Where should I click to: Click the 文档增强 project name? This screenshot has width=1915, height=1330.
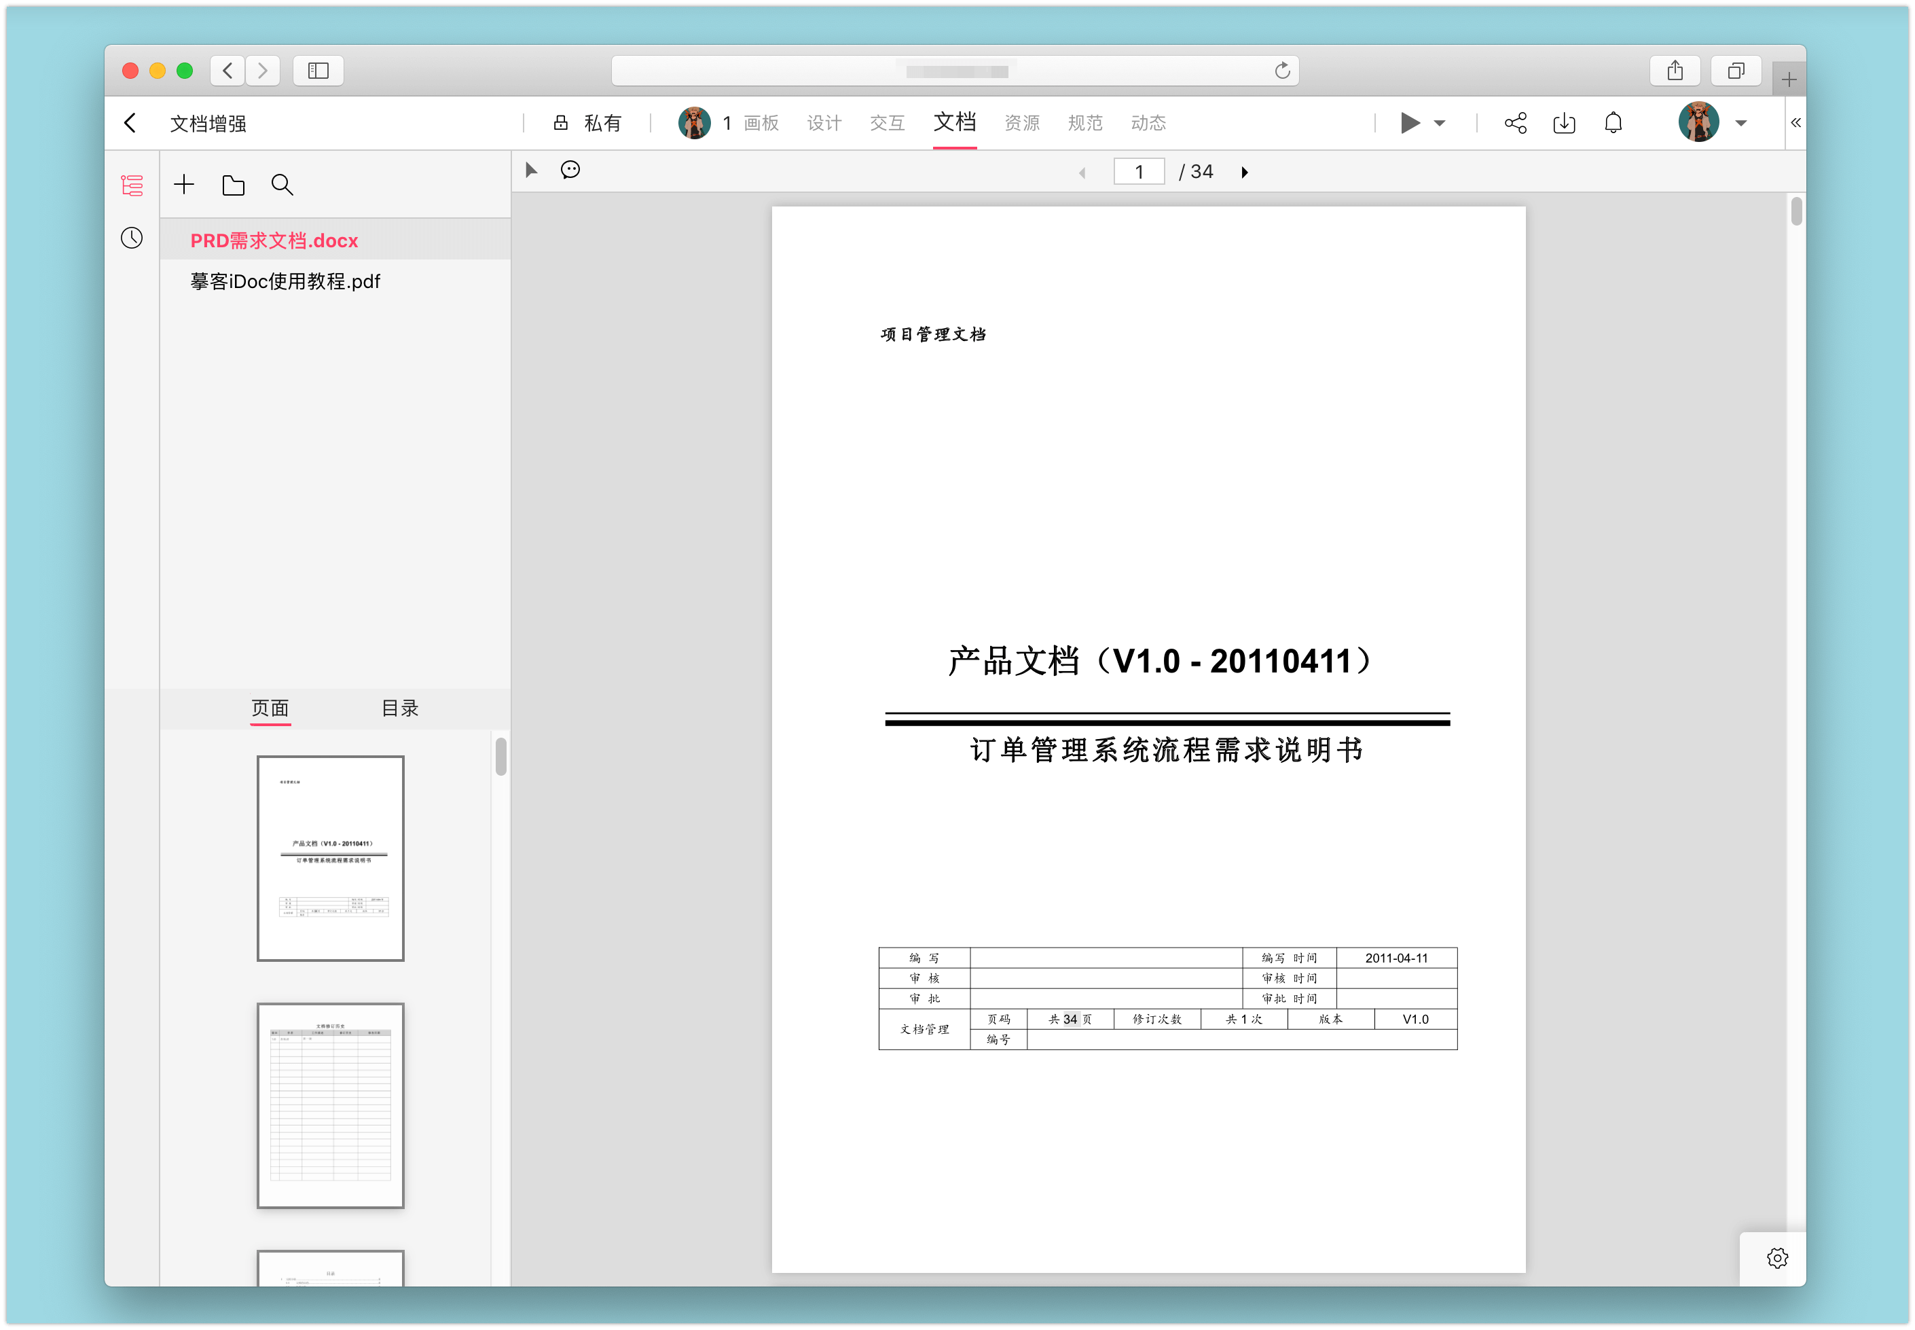(x=208, y=124)
